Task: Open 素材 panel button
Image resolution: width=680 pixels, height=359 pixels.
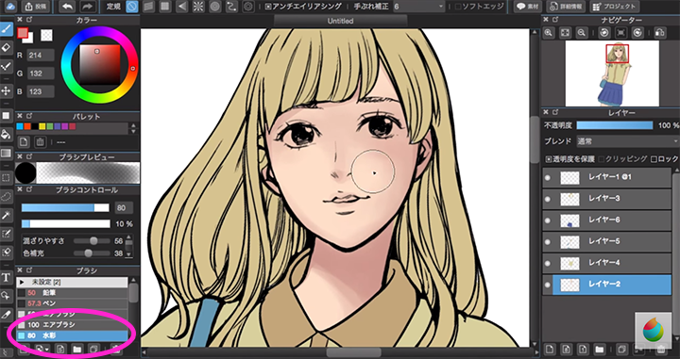Action: [528, 7]
